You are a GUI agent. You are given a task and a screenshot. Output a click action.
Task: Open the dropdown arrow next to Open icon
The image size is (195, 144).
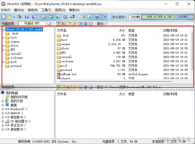pyautogui.click(x=14, y=17)
